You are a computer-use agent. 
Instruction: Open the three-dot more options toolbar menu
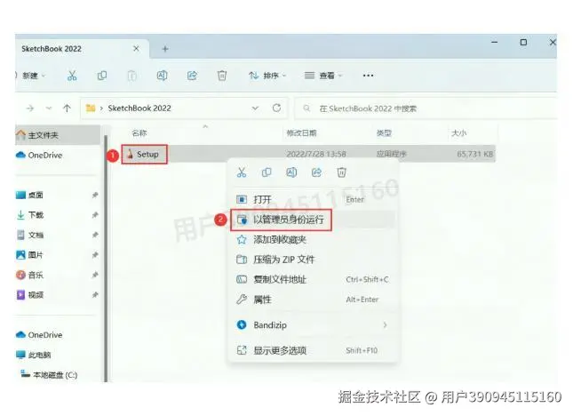368,76
